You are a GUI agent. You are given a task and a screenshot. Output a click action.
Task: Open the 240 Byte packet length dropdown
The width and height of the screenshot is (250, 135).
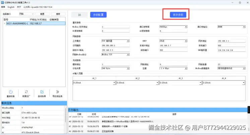115,68
